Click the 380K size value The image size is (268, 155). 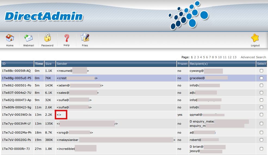(x=49, y=140)
